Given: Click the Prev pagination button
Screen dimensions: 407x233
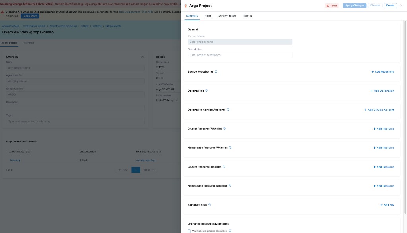Looking at the screenshot, I should 123,170.
